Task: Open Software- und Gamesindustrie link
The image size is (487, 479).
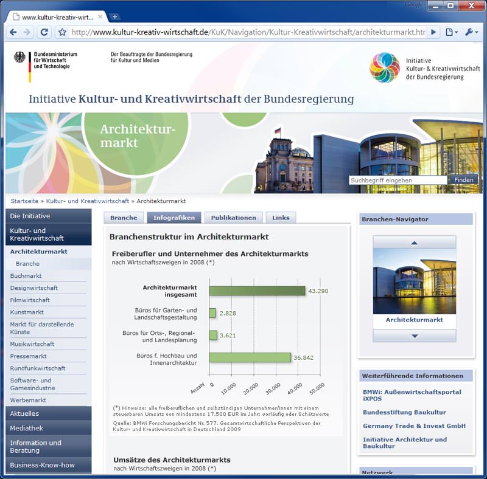Action: click(x=33, y=384)
